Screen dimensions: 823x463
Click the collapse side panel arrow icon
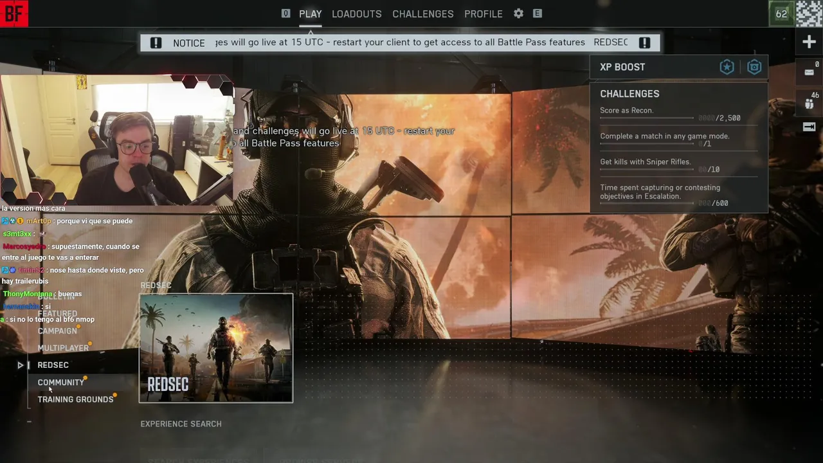[809, 127]
